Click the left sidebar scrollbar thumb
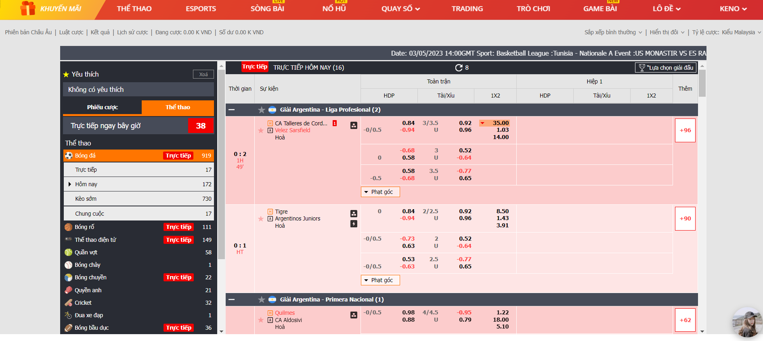This screenshot has height=341, width=763. click(221, 164)
